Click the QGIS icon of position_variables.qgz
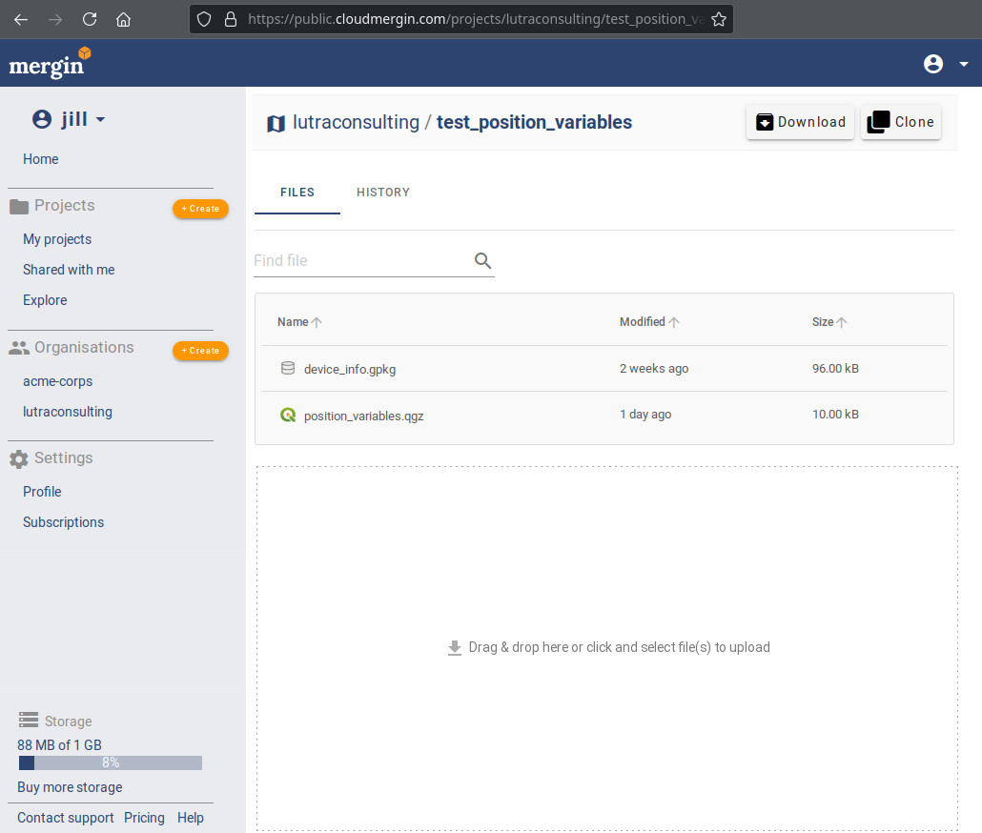The width and height of the screenshot is (982, 833). click(x=288, y=415)
